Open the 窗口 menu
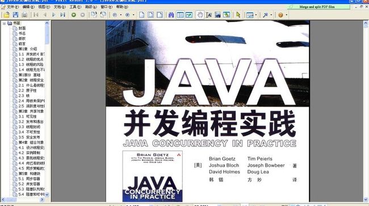The image size is (369, 206). coord(106,7)
